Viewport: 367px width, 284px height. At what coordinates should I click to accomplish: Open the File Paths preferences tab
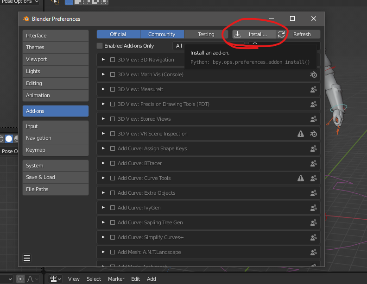point(56,189)
